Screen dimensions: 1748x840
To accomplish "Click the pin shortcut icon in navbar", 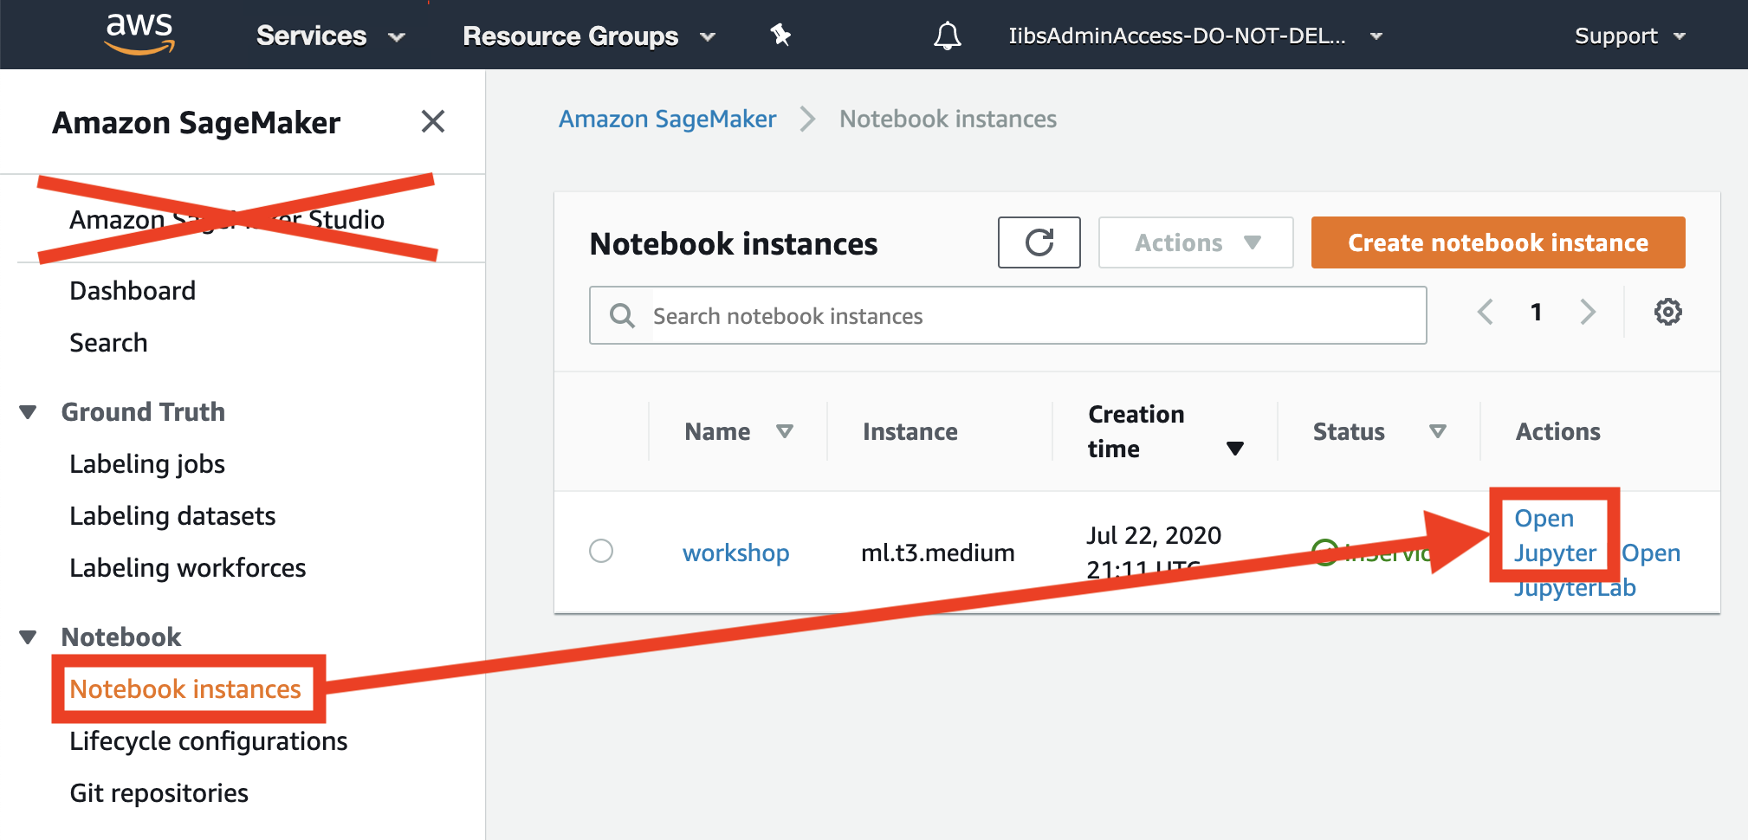I will [780, 35].
